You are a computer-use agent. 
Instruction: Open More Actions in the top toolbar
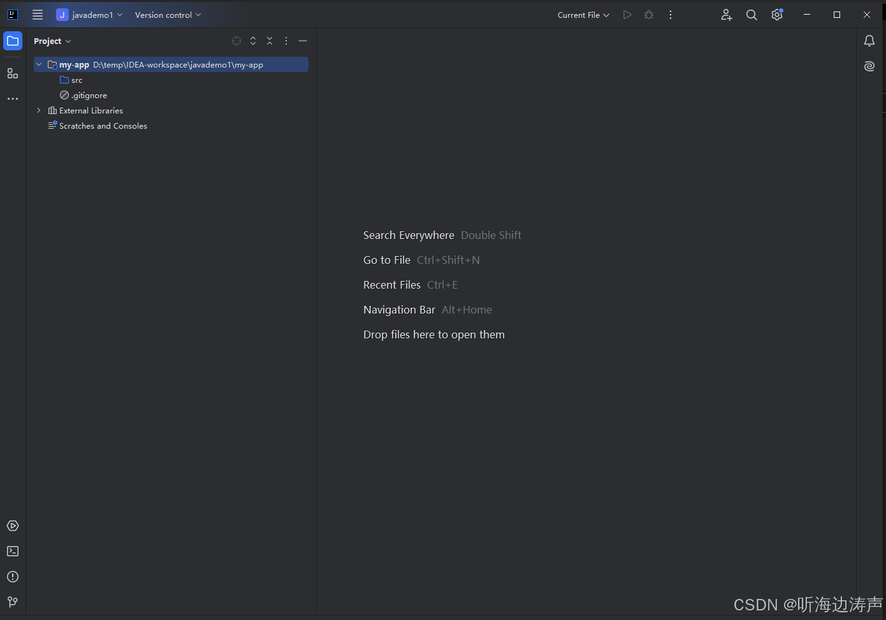point(671,15)
